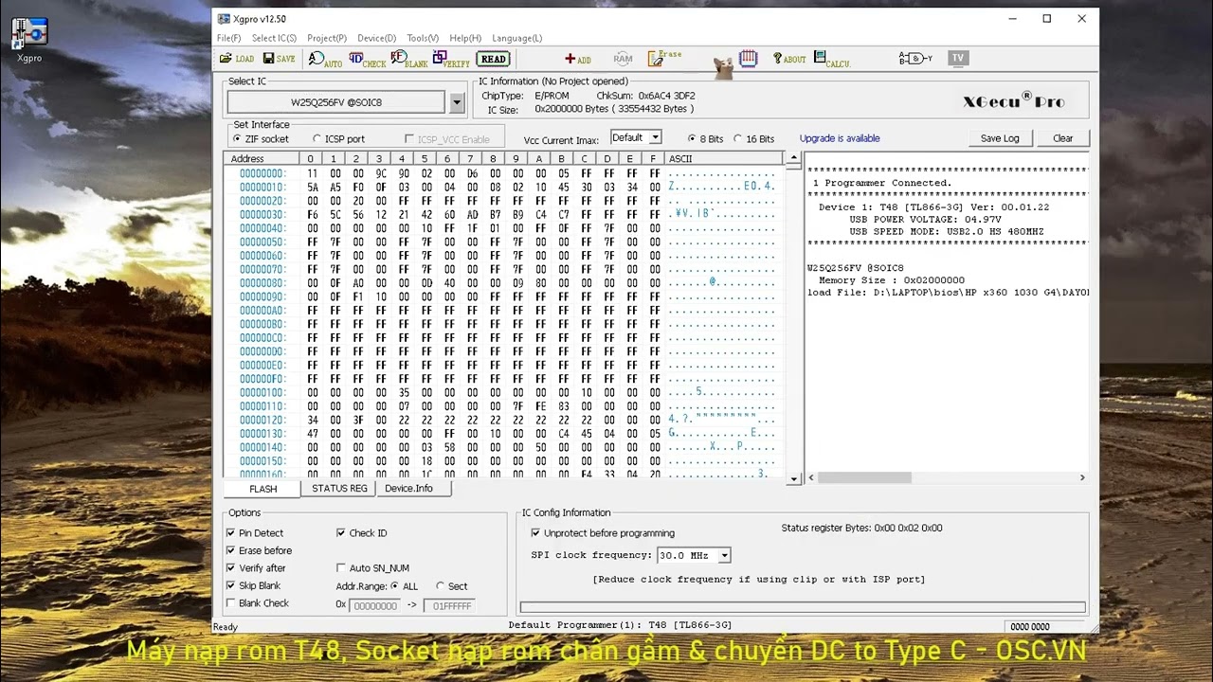Image resolution: width=1213 pixels, height=682 pixels.
Task: Click the programming progress bar
Action: (x=803, y=607)
